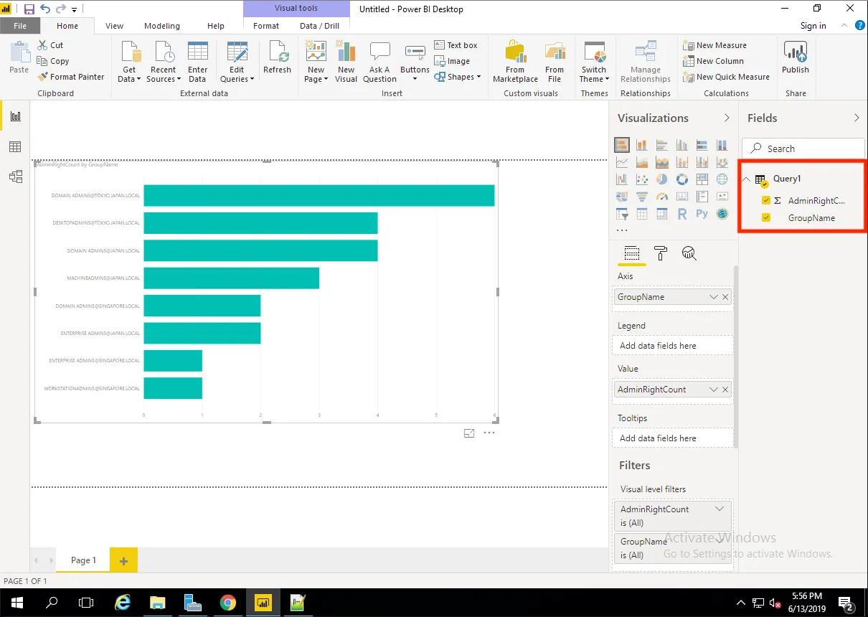Open the Data / Drill tab
Image resolution: width=868 pixels, height=617 pixels.
pyautogui.click(x=320, y=26)
